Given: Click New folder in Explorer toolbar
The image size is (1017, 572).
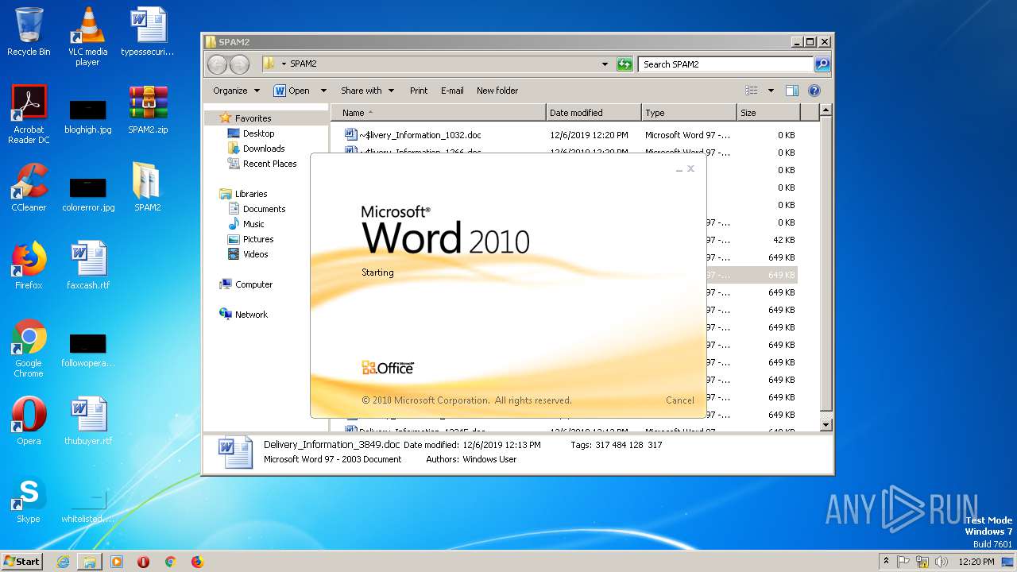Looking at the screenshot, I should click(497, 91).
